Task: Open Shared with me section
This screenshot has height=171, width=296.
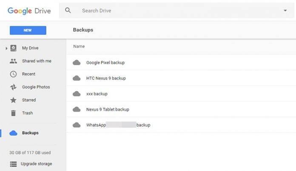Action: 37,61
